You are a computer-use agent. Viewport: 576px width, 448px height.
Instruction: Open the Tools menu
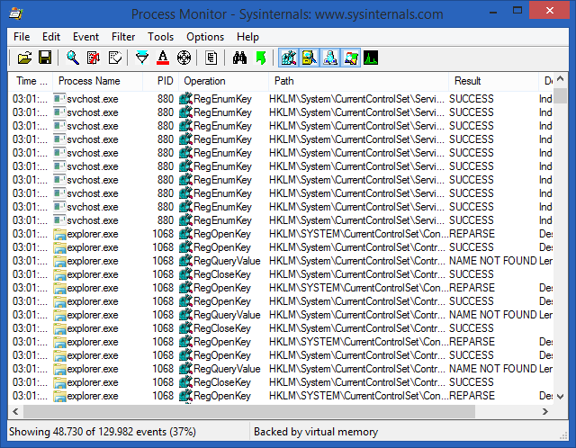pos(160,37)
